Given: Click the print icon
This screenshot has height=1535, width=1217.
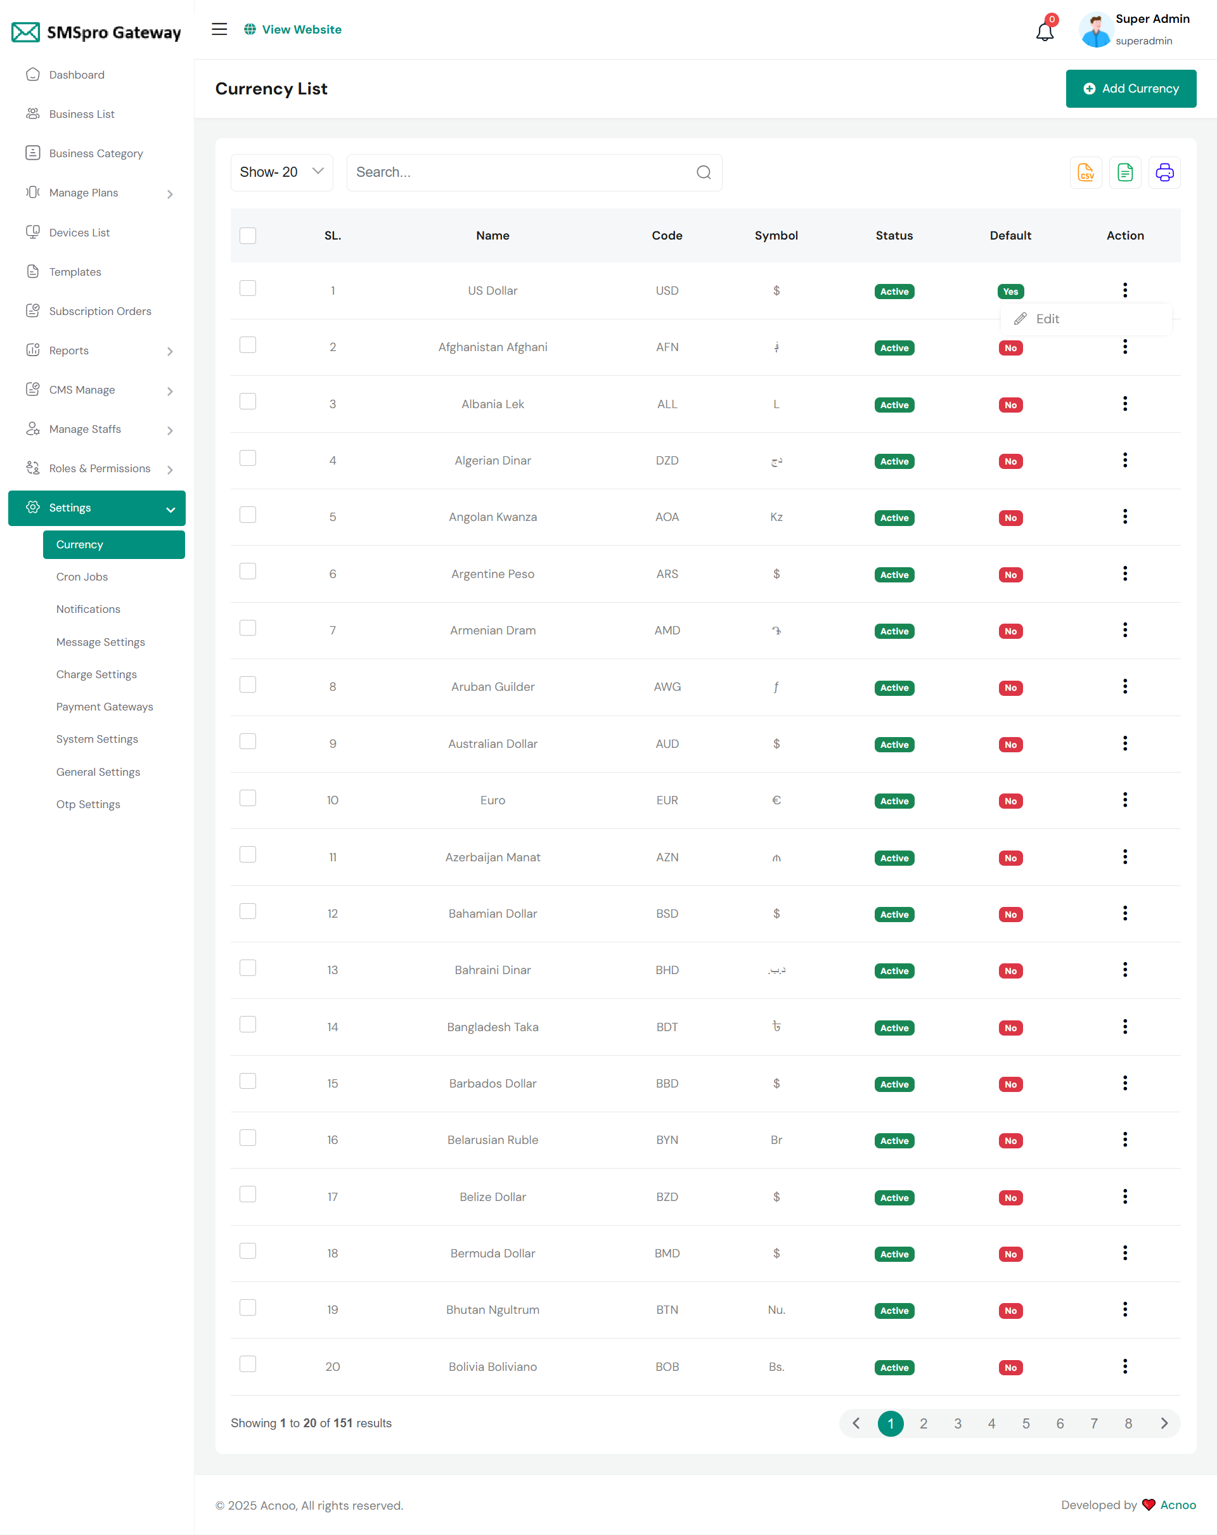Looking at the screenshot, I should [x=1164, y=172].
